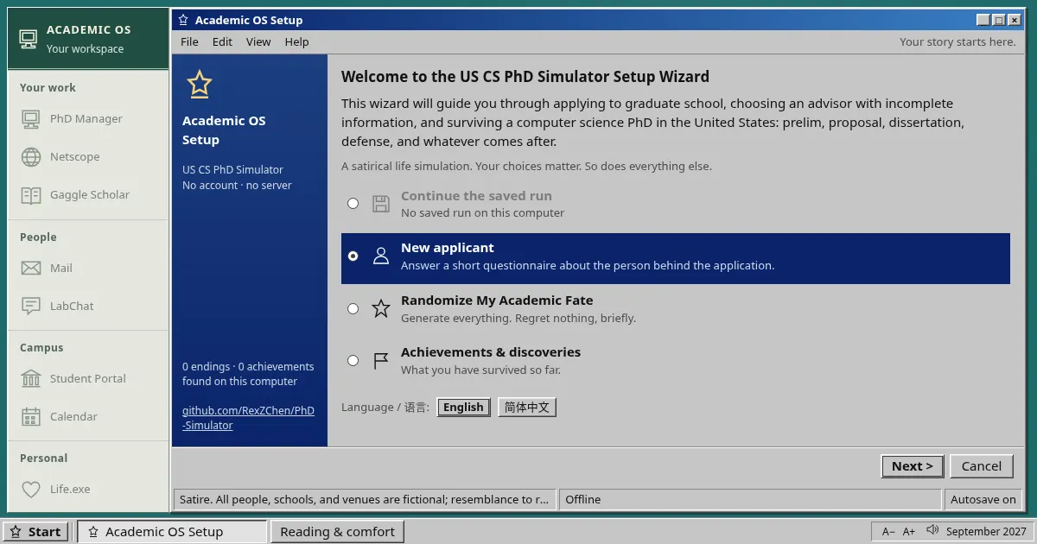Click the satire disclaimer in status bar
The image size is (1037, 544).
click(x=364, y=499)
